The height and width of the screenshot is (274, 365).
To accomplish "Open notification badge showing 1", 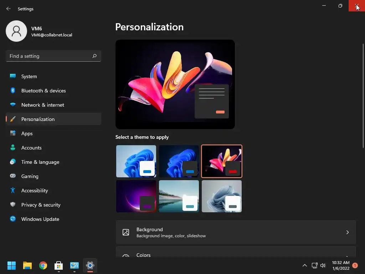I will pos(355,265).
